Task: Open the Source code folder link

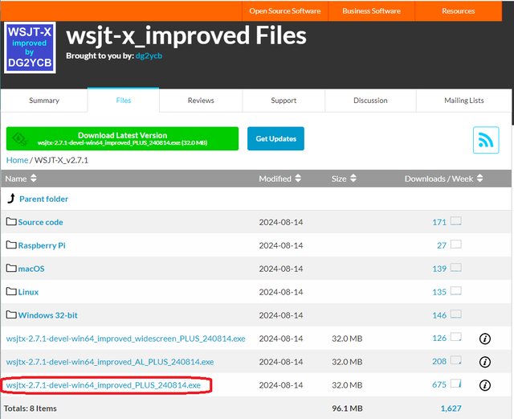Action: 40,222
